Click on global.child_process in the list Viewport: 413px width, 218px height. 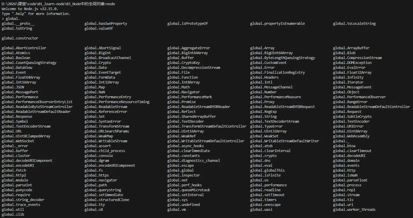click(x=105, y=151)
